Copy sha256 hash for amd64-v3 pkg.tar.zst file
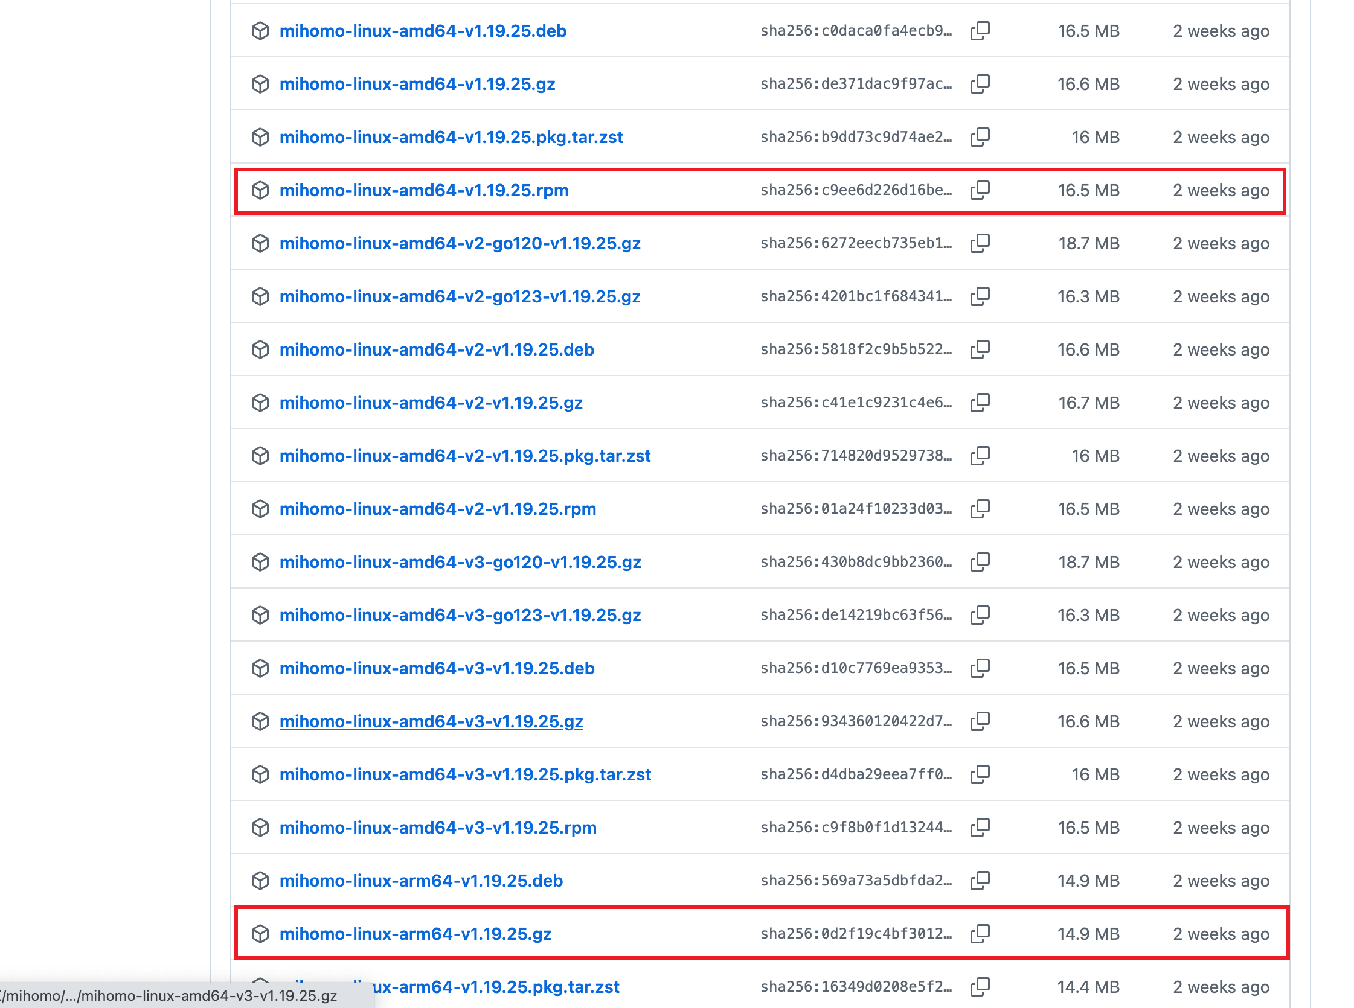Screen dimensions: 1354x1008 point(980,774)
